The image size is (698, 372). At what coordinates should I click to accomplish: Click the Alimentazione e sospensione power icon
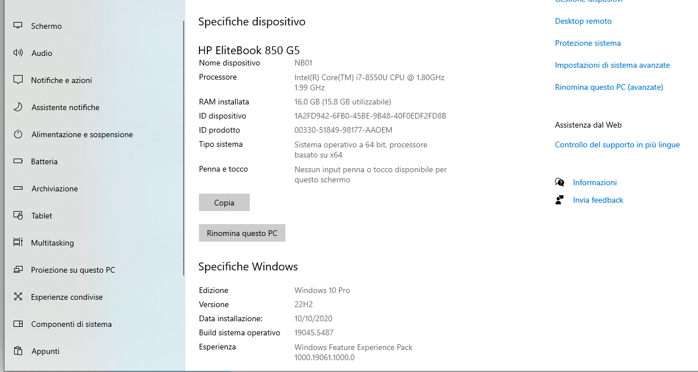[x=18, y=134]
